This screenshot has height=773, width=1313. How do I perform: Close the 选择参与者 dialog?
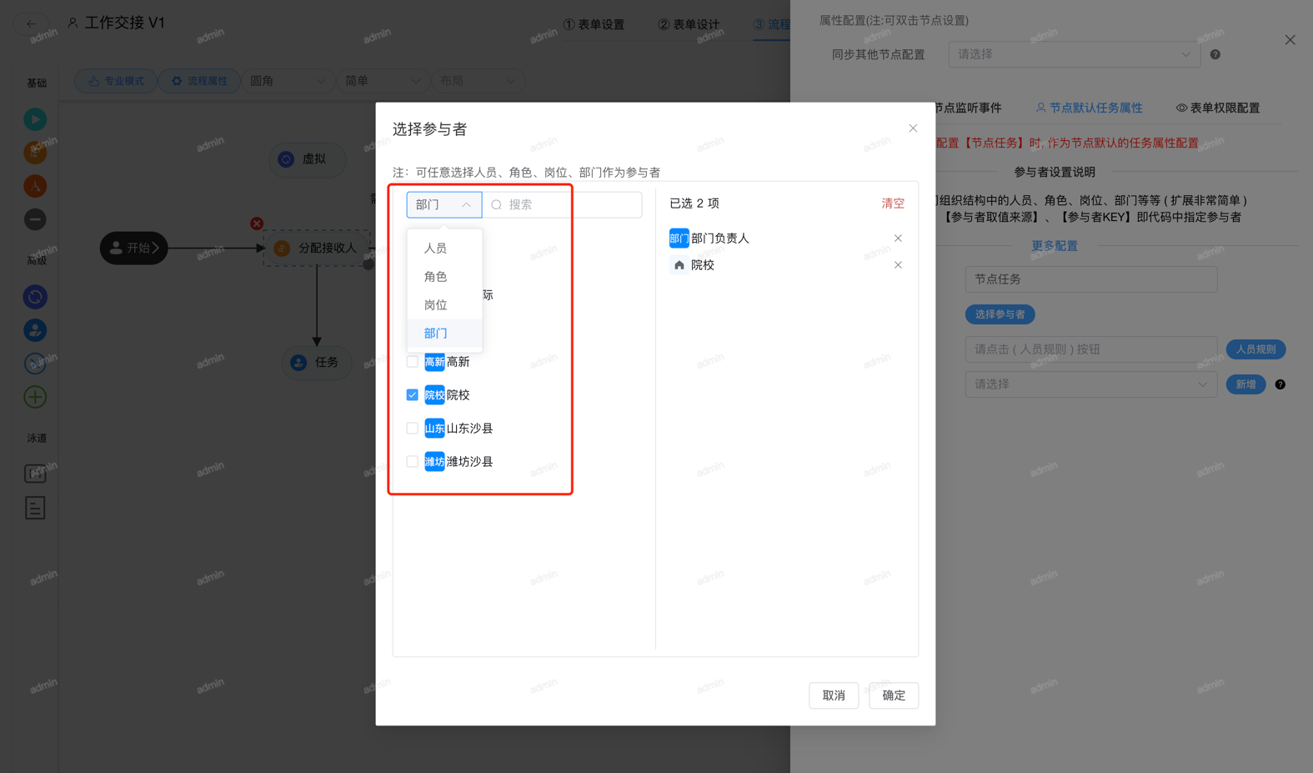pos(913,128)
